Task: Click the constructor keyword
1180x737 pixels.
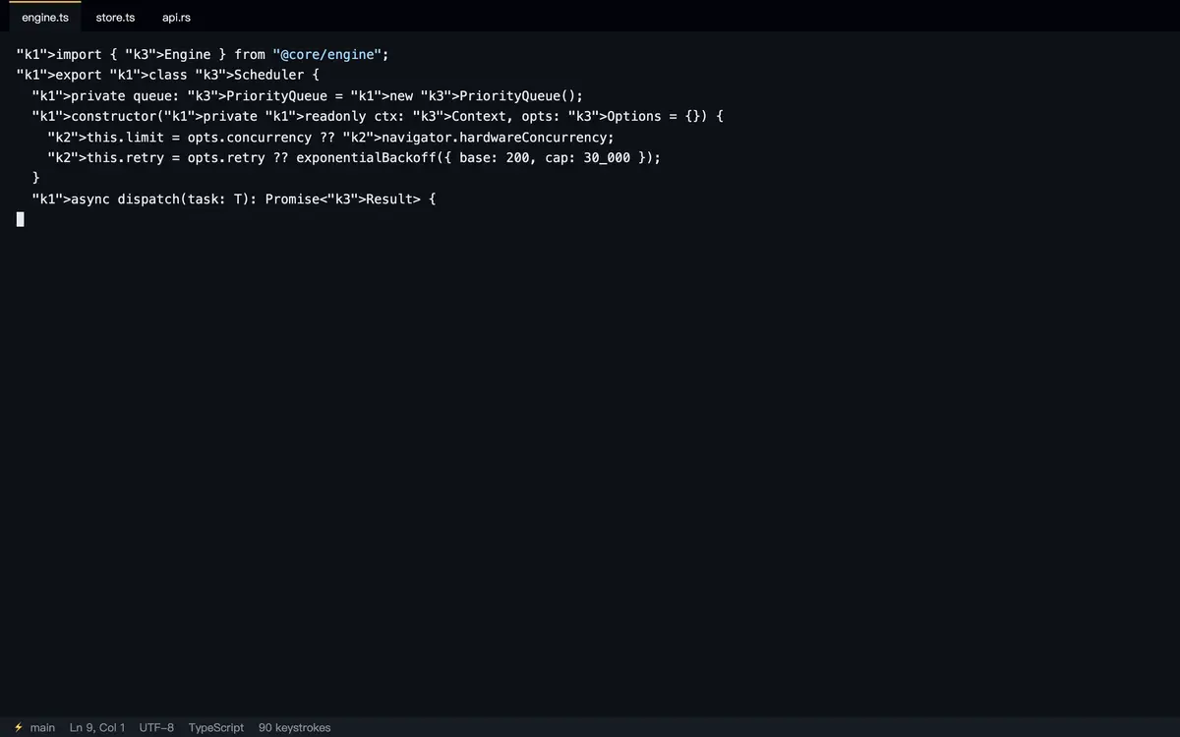Action: [x=114, y=116]
